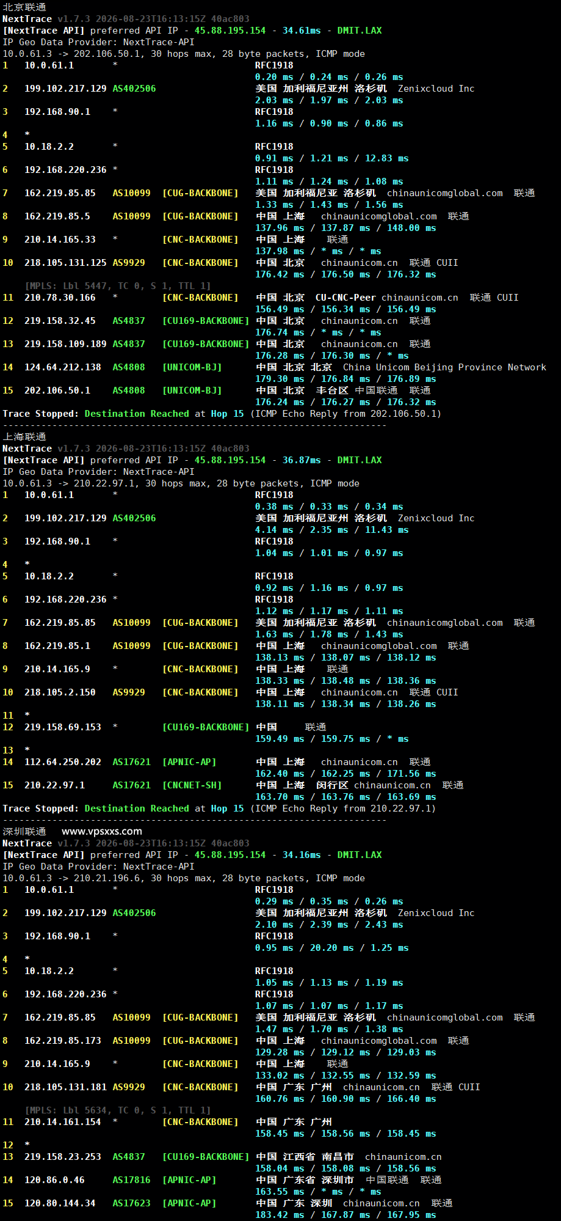Click the CU-CNC-Peer label

tap(346, 298)
